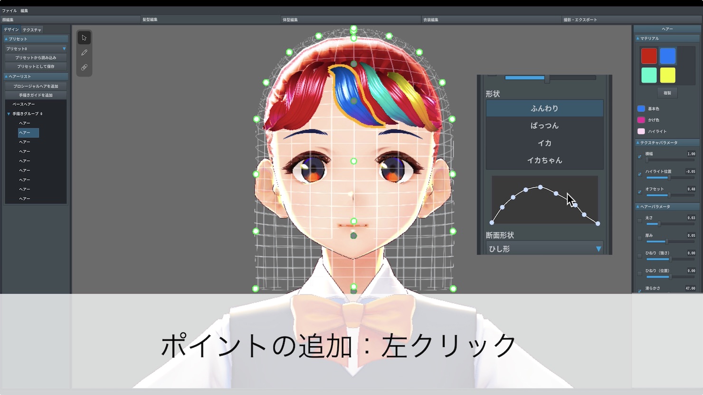Open the 断面形状 ひし形 dropdown
Screen dimensions: 703x395
pos(545,248)
